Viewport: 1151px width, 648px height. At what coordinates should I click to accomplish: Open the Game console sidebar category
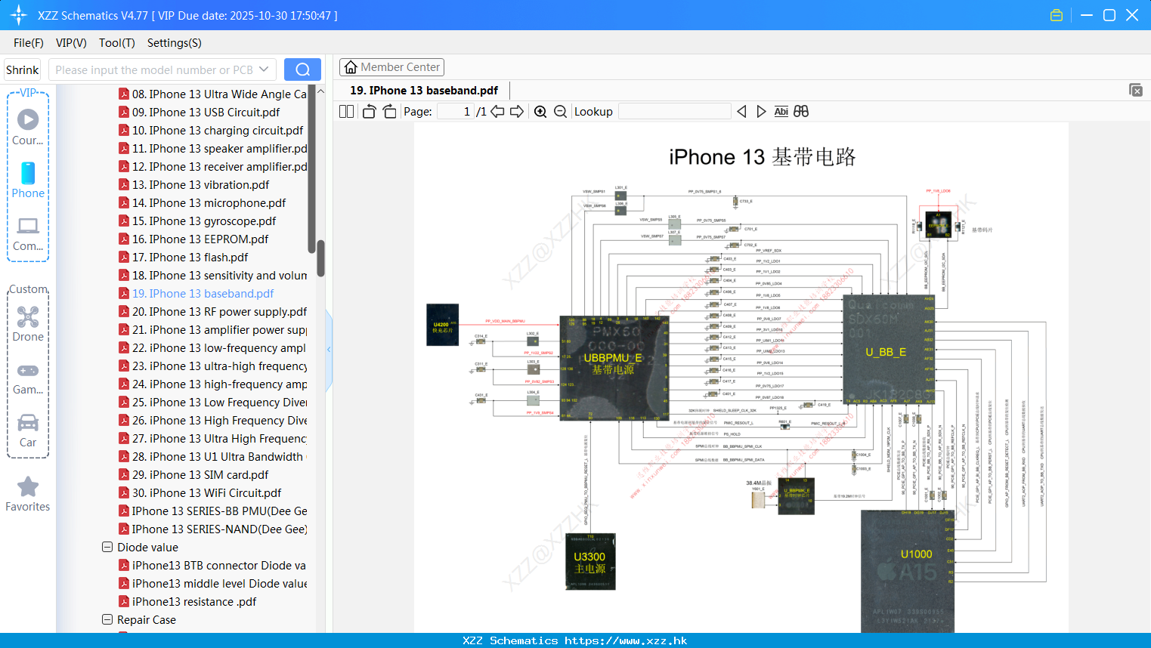pos(28,378)
